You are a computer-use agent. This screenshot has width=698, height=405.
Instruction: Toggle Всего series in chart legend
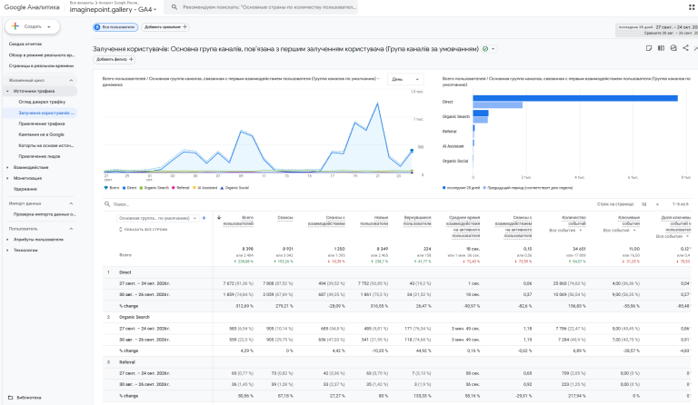tap(112, 188)
